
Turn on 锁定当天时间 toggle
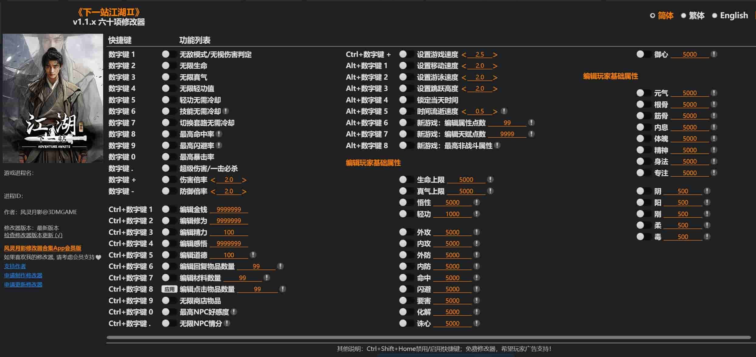click(x=406, y=100)
